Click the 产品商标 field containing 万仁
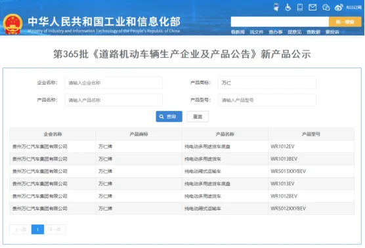Viewport: 365px width, 248px height. pyautogui.click(x=267, y=83)
